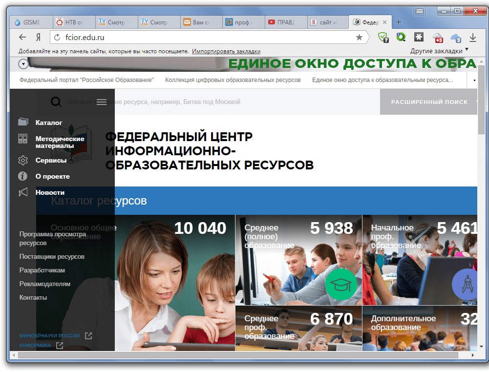Open the browser downloads arrow
This screenshot has width=489, height=372.
[x=473, y=38]
